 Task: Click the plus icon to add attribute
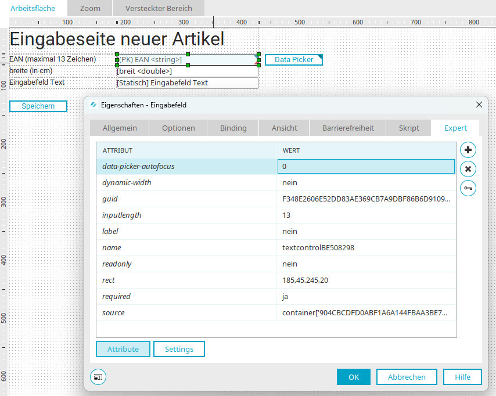468,150
